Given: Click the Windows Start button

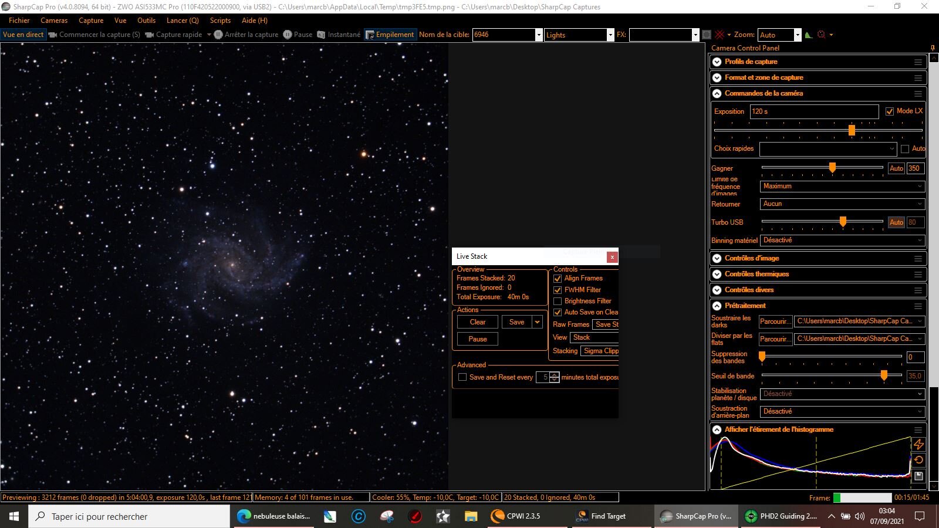Looking at the screenshot, I should pos(14,516).
